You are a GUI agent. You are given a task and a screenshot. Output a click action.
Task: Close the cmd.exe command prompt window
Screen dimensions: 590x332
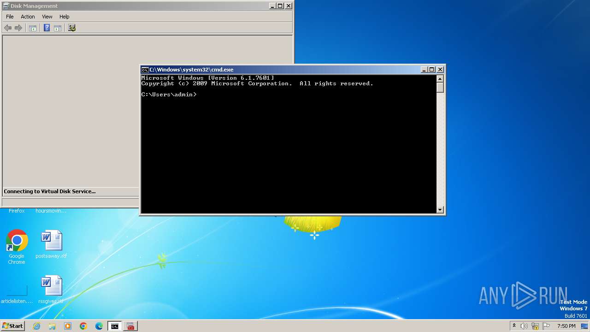pos(440,70)
